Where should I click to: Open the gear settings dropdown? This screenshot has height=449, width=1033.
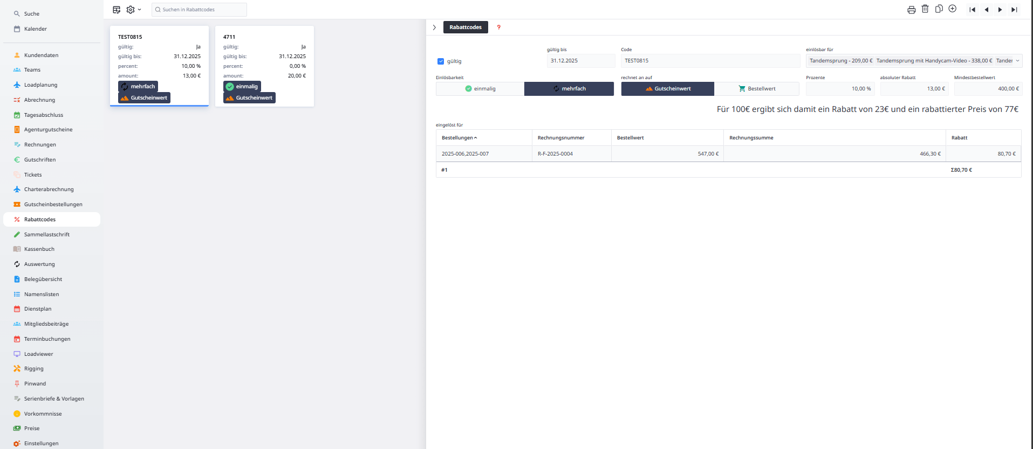coord(133,10)
